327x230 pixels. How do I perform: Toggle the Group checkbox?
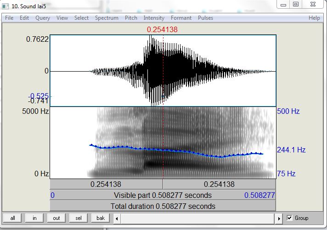(x=289, y=218)
